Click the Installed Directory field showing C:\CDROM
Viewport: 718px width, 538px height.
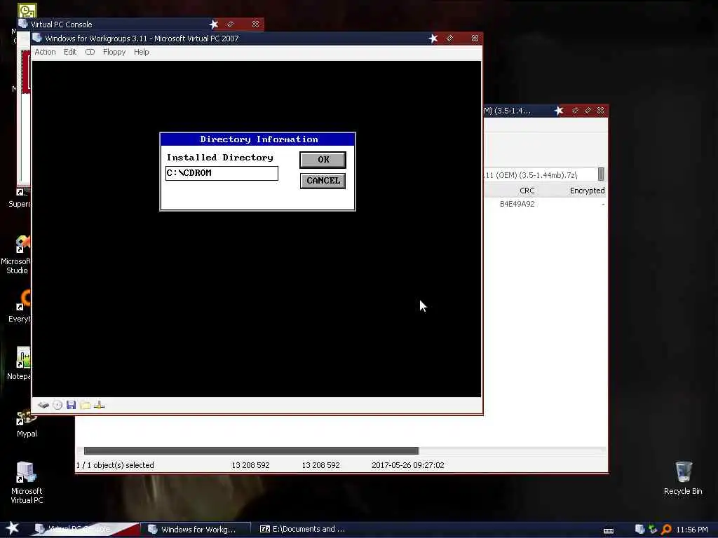[222, 173]
